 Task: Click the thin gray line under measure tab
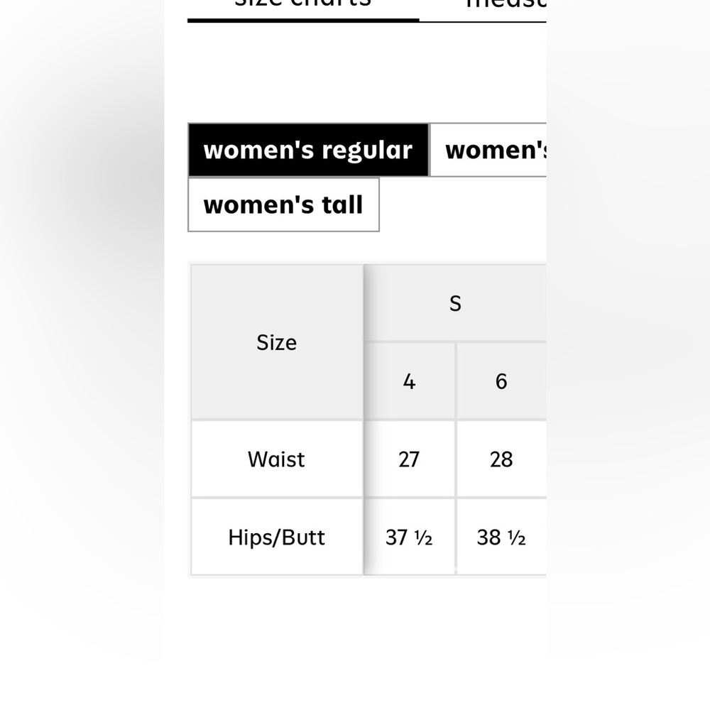pyautogui.click(x=483, y=21)
